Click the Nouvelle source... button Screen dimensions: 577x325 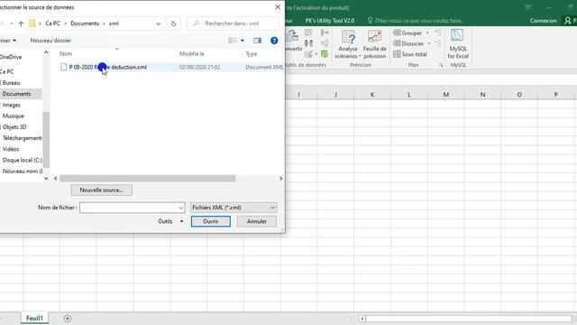pyautogui.click(x=102, y=190)
